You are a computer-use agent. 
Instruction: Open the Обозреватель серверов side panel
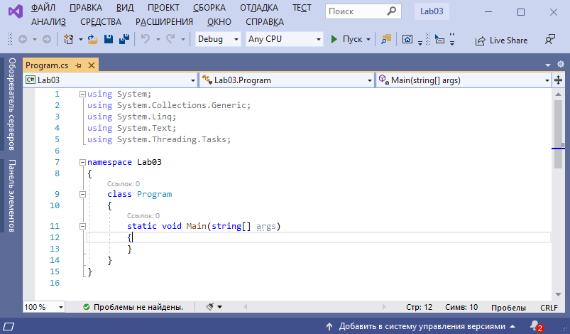point(11,104)
